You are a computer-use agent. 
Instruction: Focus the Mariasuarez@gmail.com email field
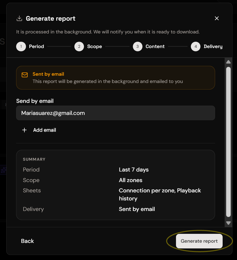[115, 113]
